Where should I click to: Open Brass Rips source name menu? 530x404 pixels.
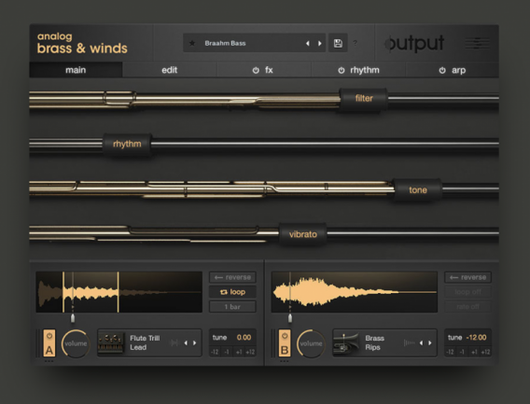375,342
